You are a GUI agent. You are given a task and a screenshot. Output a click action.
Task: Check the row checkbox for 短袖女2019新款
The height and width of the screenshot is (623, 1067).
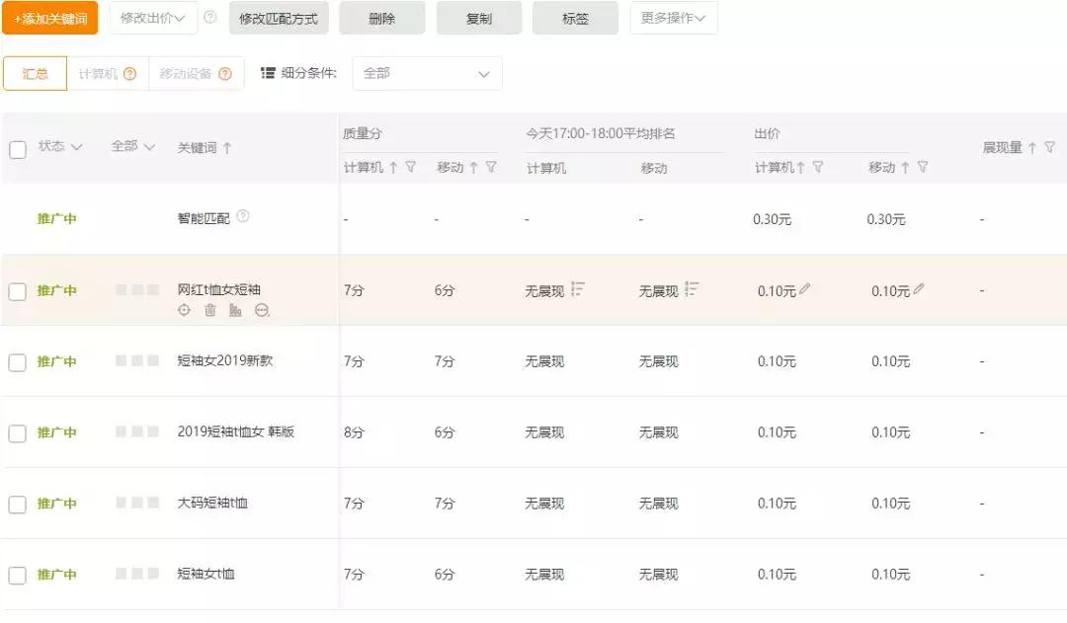pyautogui.click(x=17, y=361)
